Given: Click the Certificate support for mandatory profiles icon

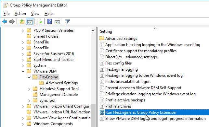Looking at the screenshot, I should coord(102,51).
